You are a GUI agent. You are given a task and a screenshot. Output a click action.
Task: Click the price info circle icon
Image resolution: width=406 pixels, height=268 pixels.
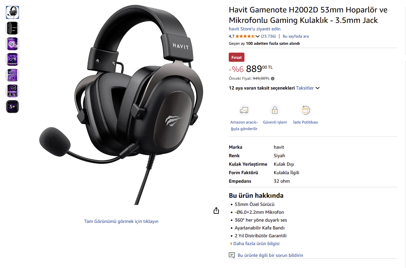tap(273, 78)
